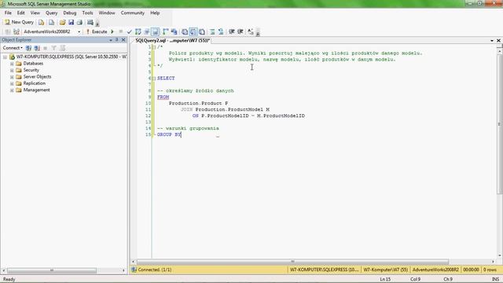Click the Increase Indent icon

coord(240,31)
